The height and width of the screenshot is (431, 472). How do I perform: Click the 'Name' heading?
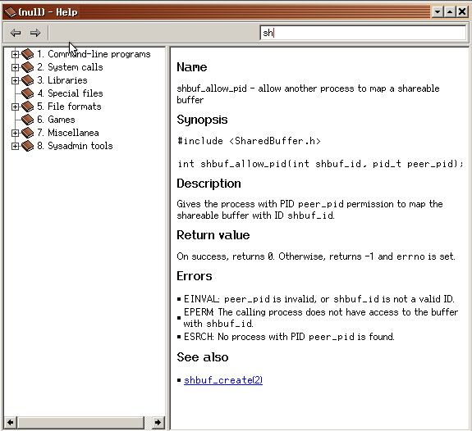[x=192, y=67]
